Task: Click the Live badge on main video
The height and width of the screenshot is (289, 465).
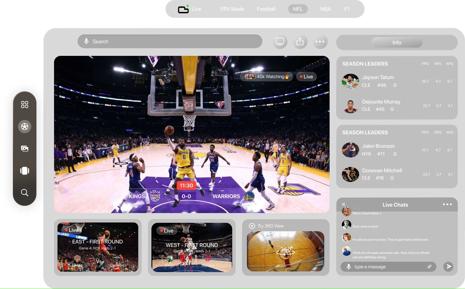Action: [306, 77]
